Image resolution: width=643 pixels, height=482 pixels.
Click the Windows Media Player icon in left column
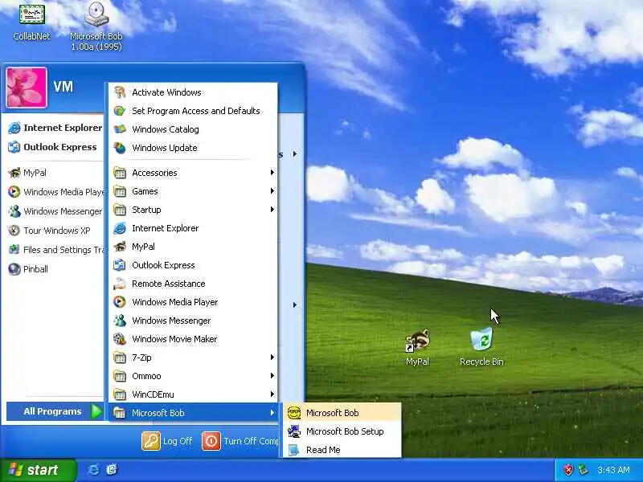click(14, 192)
